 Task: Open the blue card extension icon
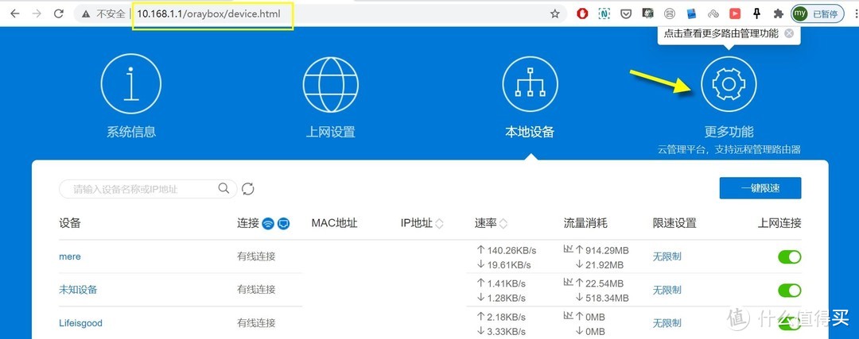(x=691, y=13)
